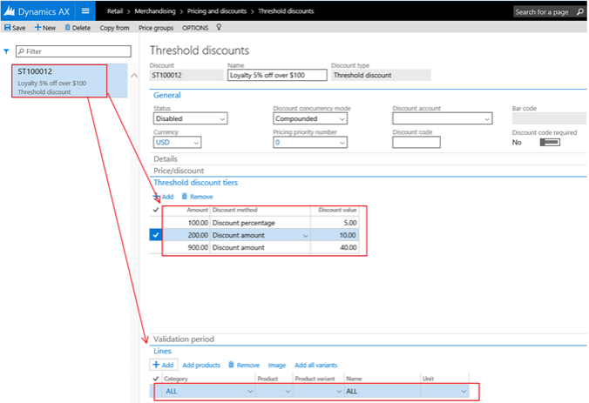Click Add all variants button
This screenshot has width=589, height=403.
click(315, 365)
